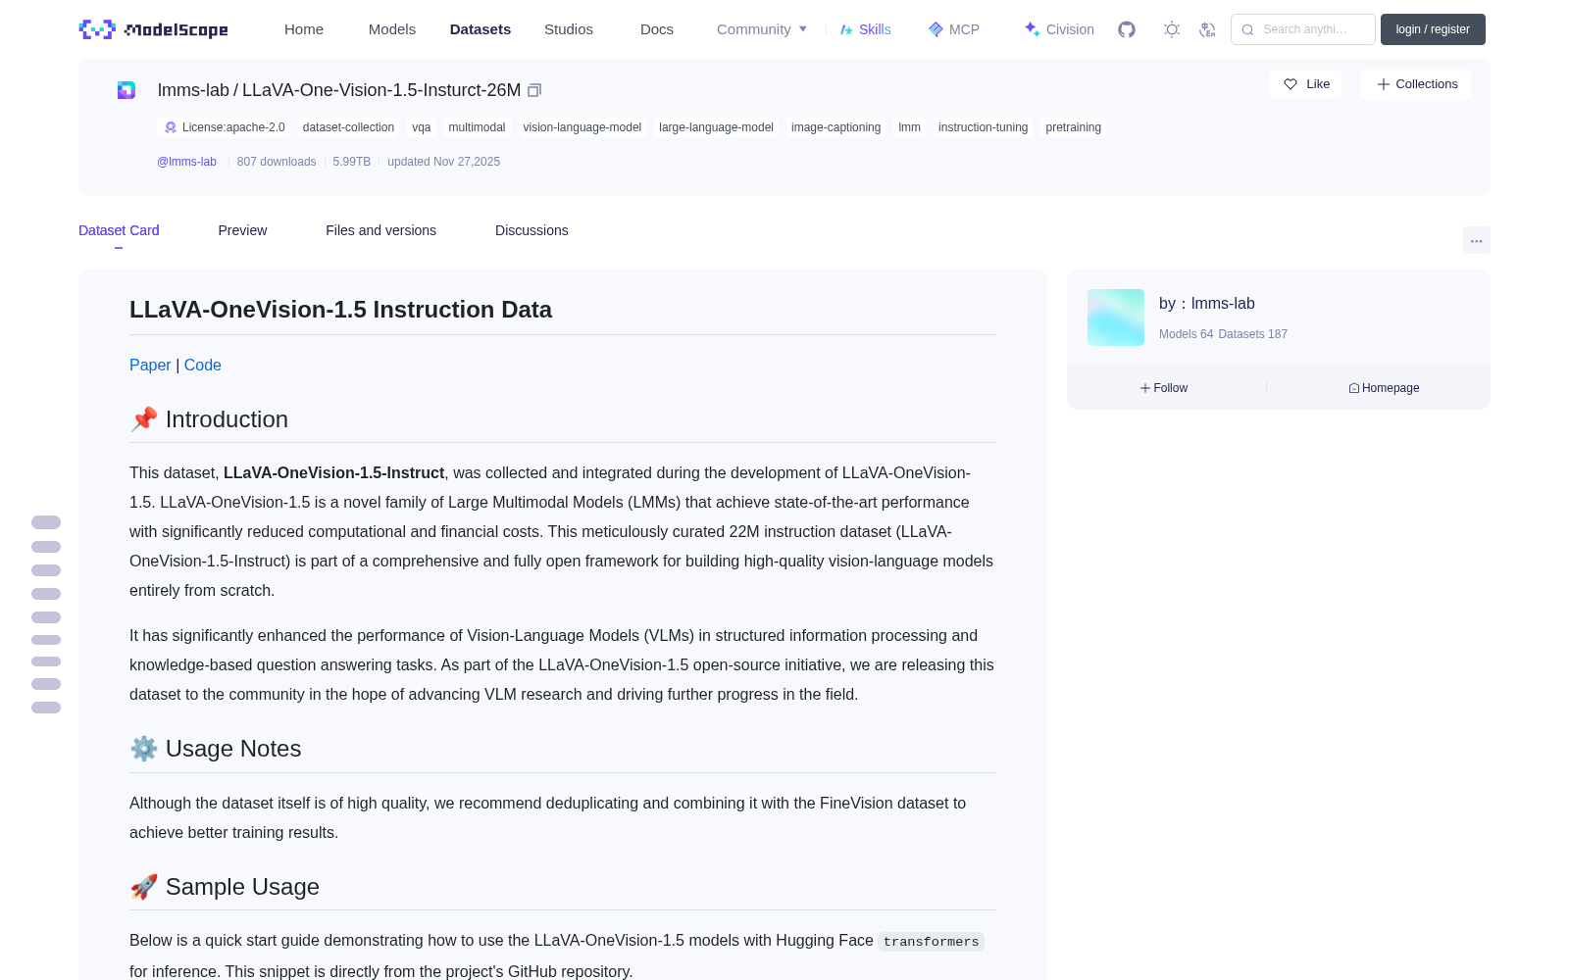Image resolution: width=1569 pixels, height=980 pixels.
Task: Click the Models 64 count
Action: [1186, 334]
